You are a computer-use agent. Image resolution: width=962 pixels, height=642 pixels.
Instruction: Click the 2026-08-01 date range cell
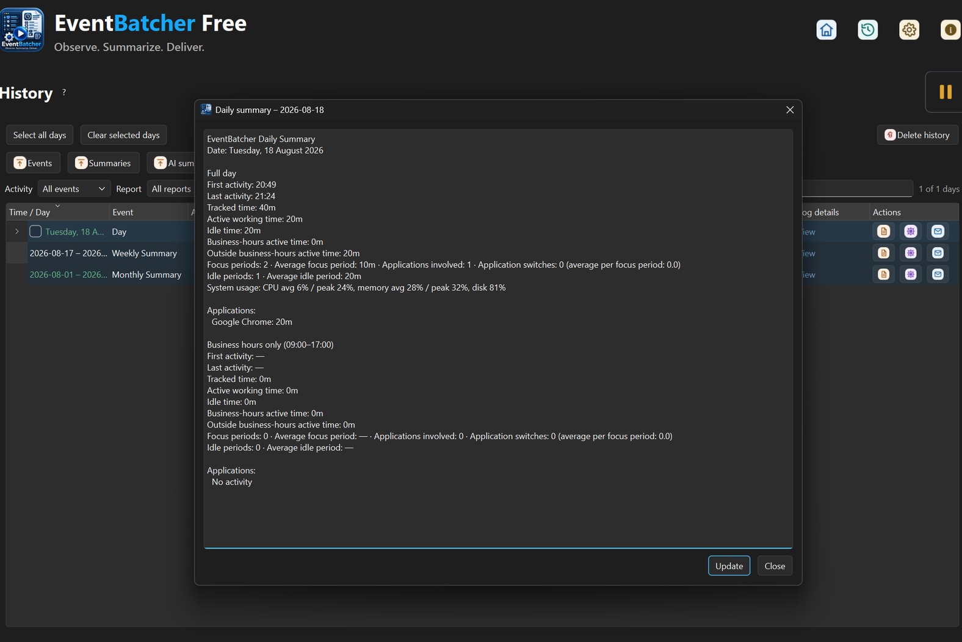coord(68,274)
